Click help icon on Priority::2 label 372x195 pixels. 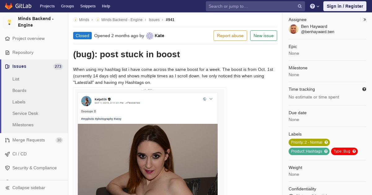point(326,142)
